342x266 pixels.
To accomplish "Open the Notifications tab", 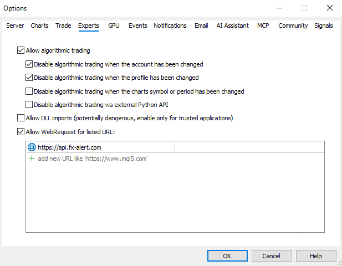I will pyautogui.click(x=170, y=25).
